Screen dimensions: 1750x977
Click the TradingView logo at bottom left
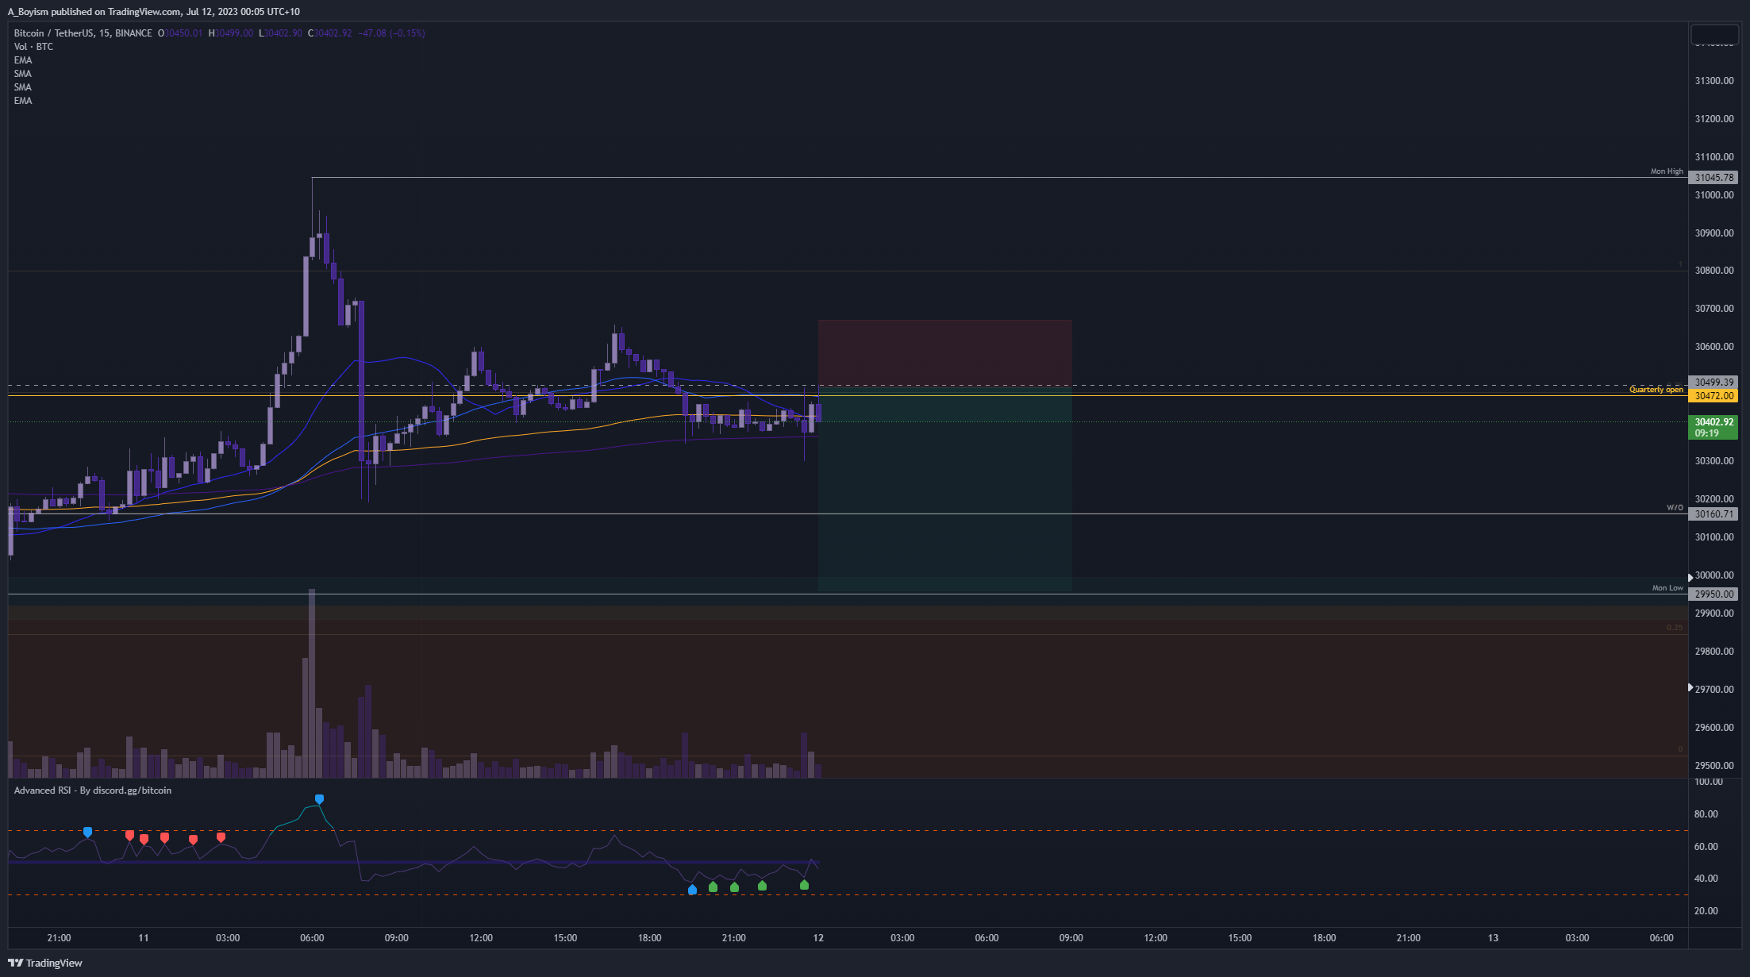coord(44,963)
